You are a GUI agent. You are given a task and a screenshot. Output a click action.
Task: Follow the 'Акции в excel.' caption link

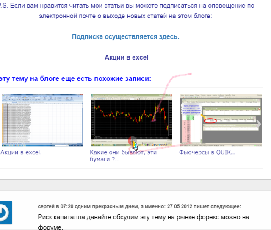21,152
